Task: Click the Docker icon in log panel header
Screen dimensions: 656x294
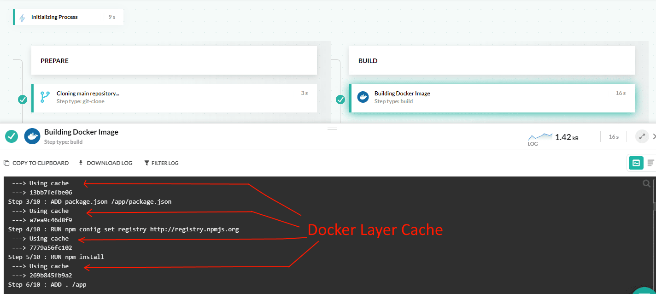Action: pyautogui.click(x=32, y=136)
